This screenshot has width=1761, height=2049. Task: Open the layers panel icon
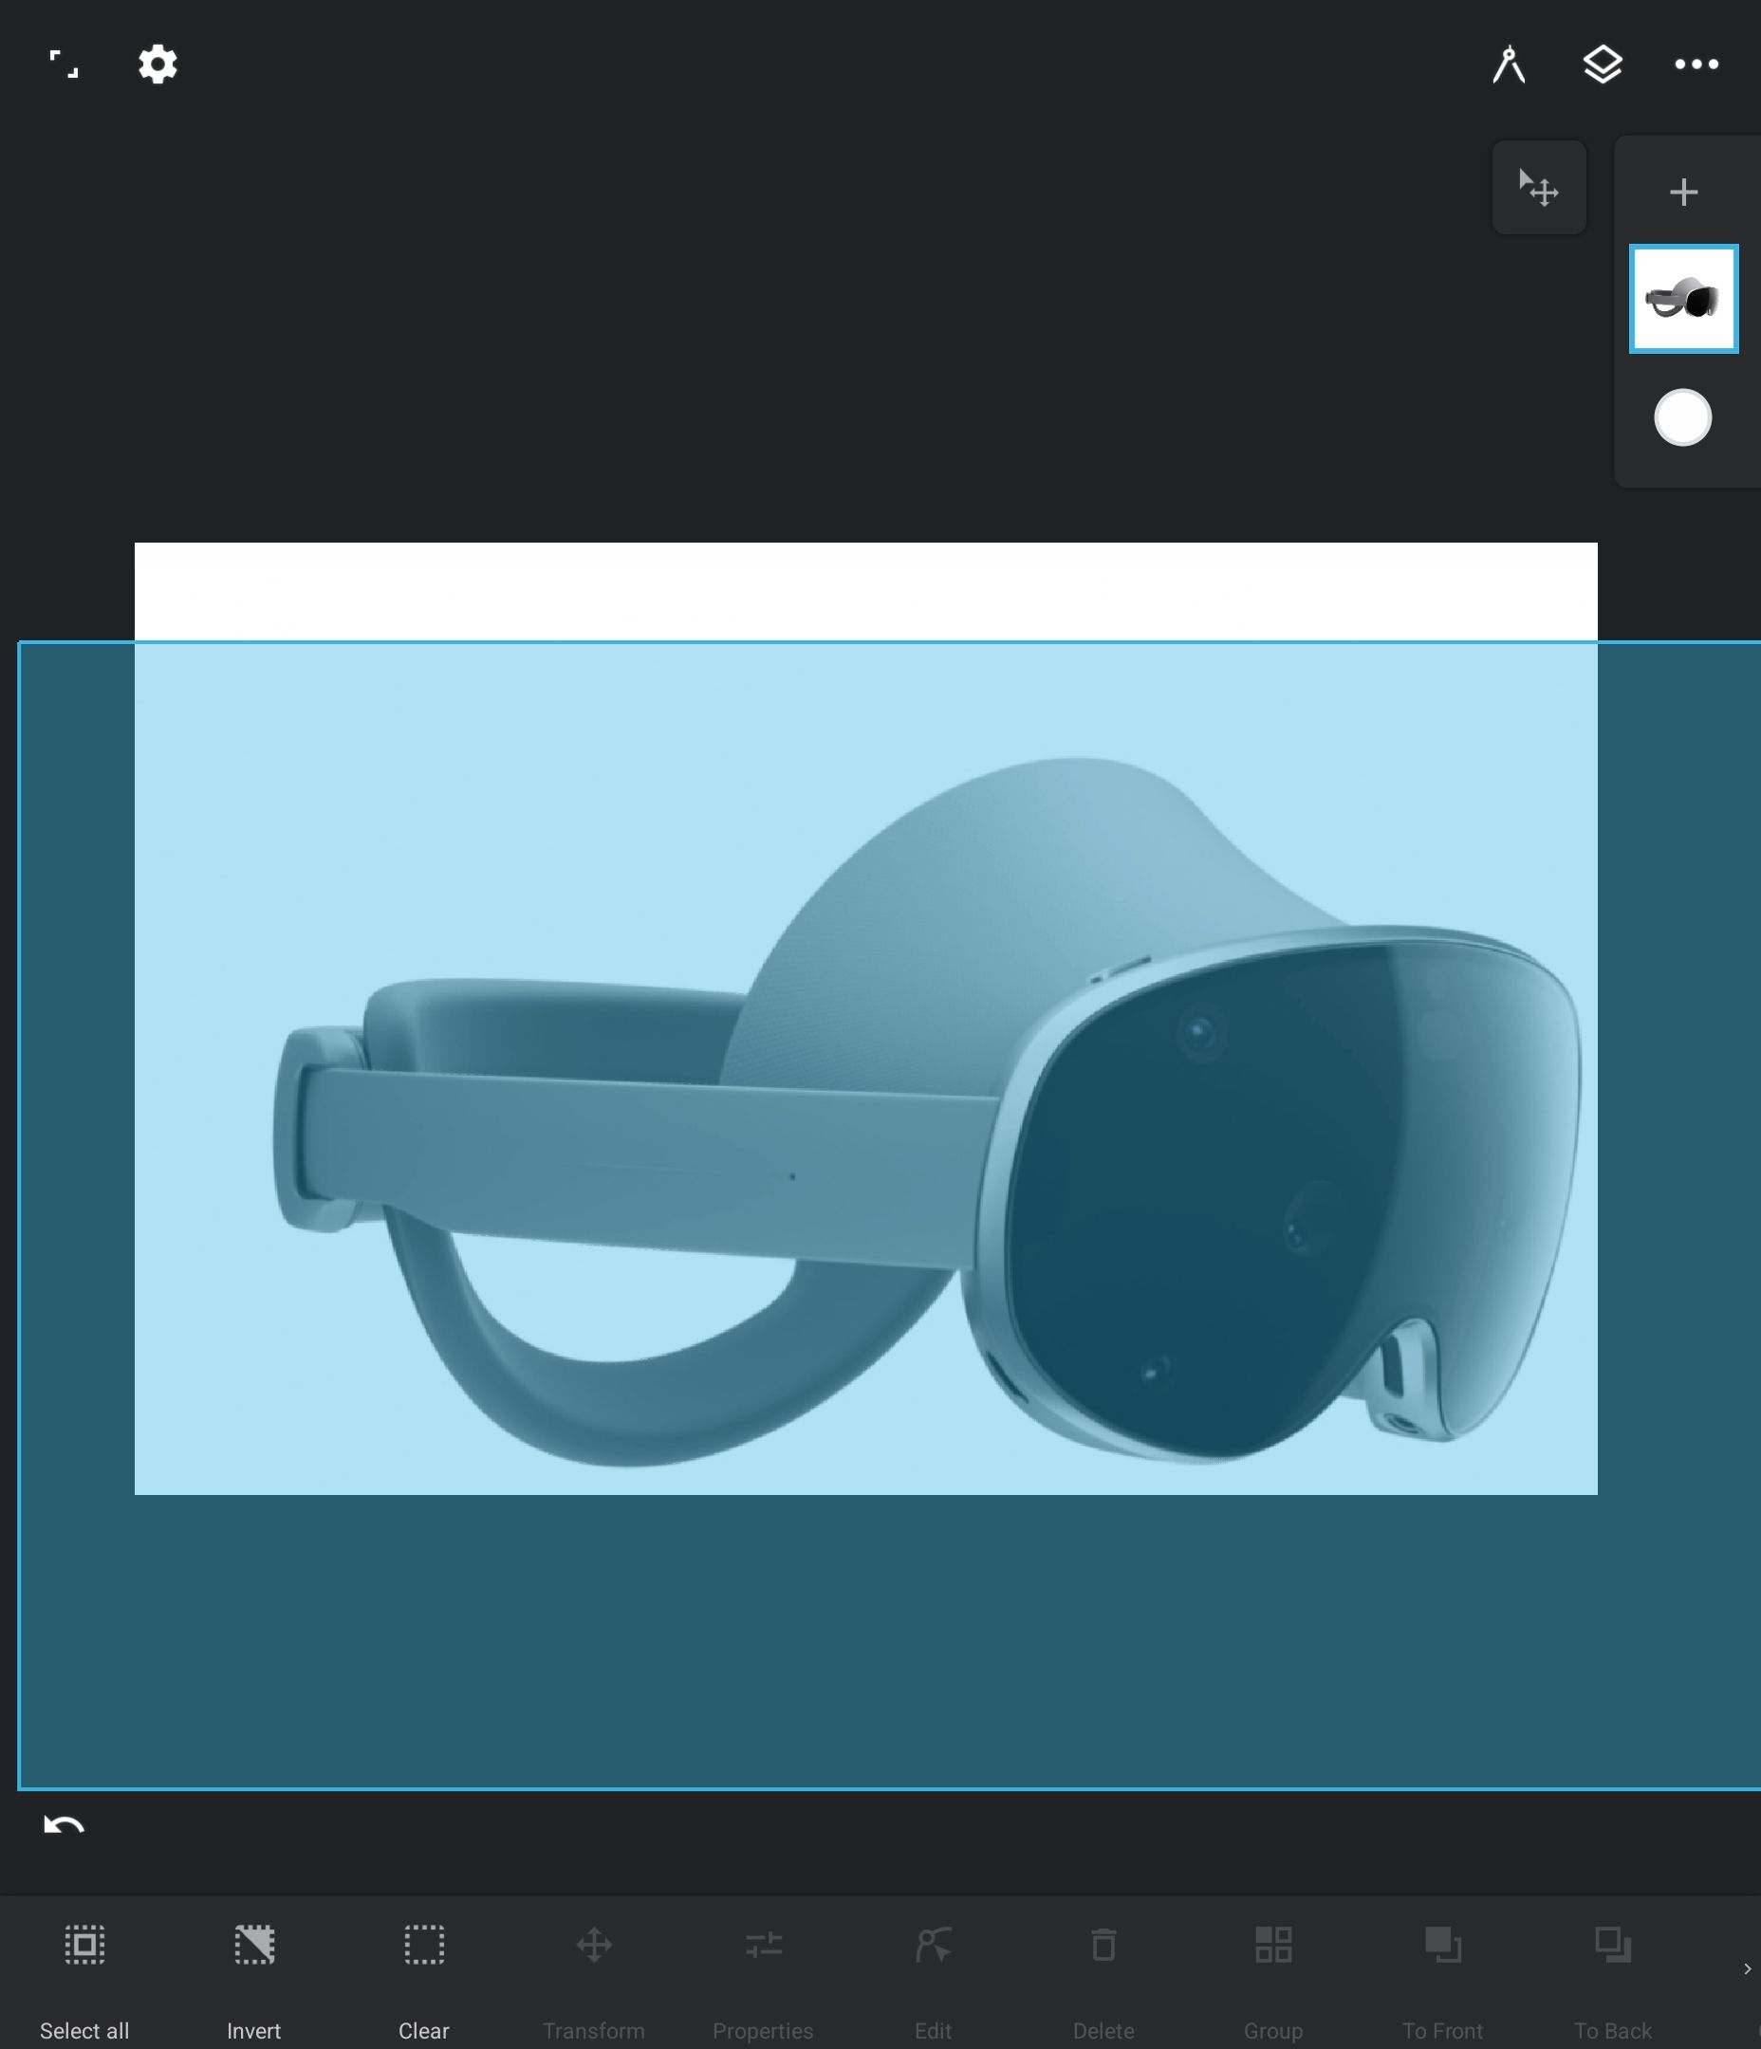click(x=1602, y=65)
